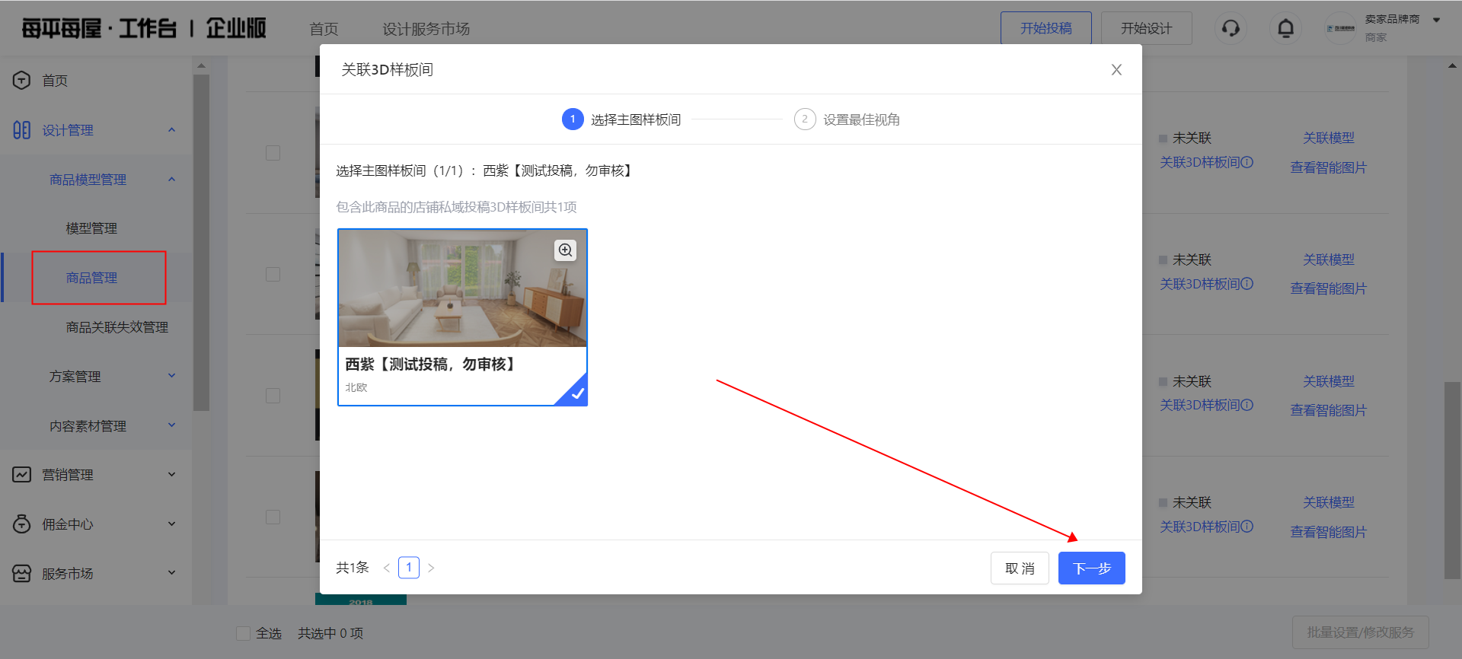This screenshot has width=1462, height=659.
Task: Click the 卖家品牌商 account avatar
Action: pyautogui.click(x=1340, y=29)
